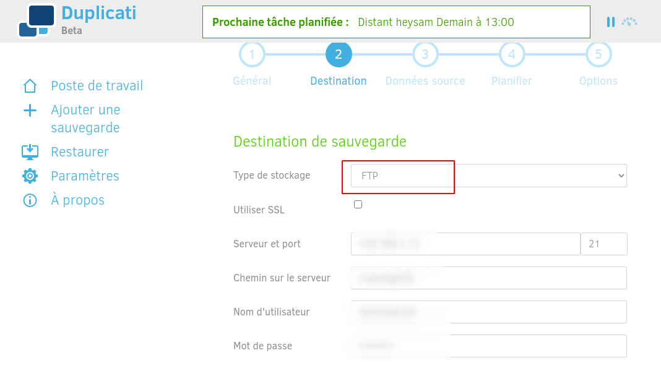Open settings via the gear icon
The image size is (661, 371).
point(30,176)
